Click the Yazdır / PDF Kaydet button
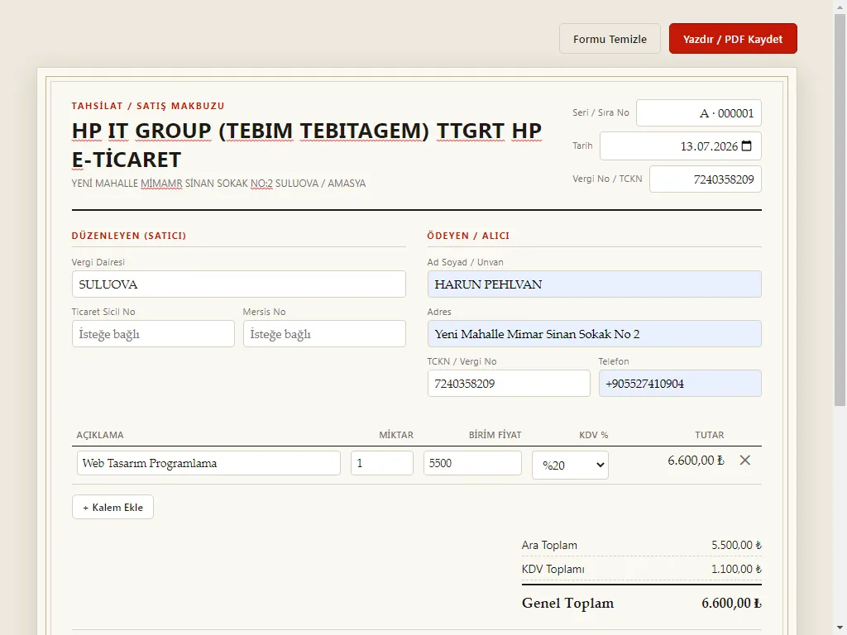Screen dimensions: 847x635 tap(733, 38)
